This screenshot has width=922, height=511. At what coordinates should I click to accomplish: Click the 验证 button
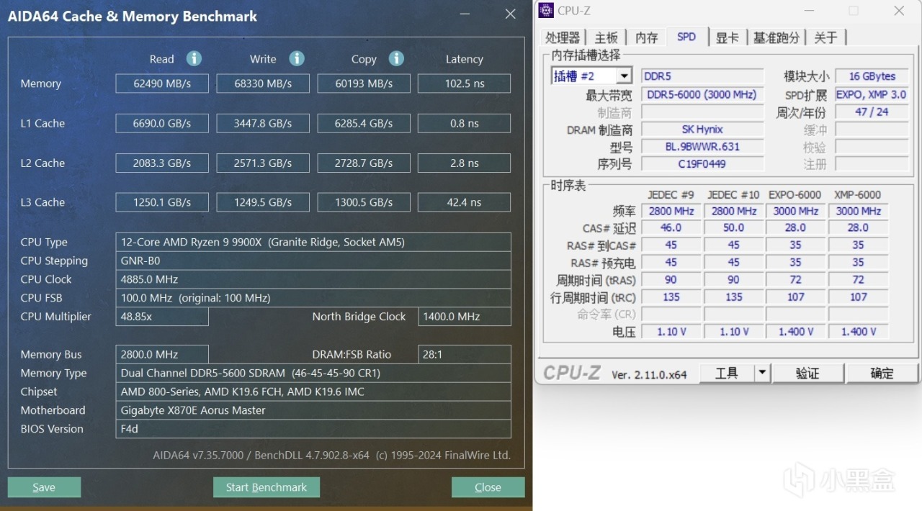[807, 373]
